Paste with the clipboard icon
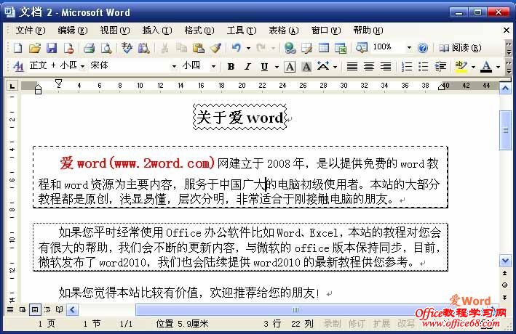This screenshot has height=334, width=516. point(198,48)
